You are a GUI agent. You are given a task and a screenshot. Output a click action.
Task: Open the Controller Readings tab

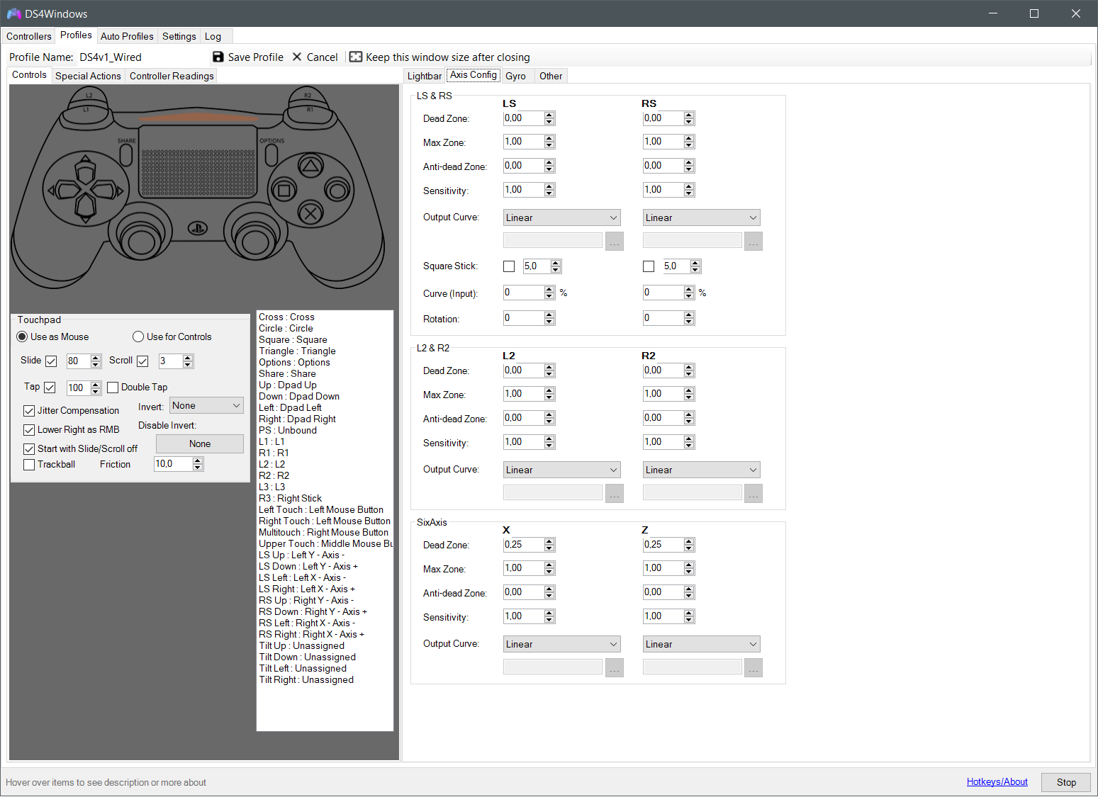[x=172, y=76]
